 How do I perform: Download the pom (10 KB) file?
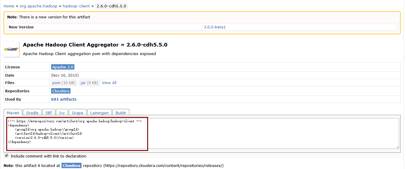[64, 83]
